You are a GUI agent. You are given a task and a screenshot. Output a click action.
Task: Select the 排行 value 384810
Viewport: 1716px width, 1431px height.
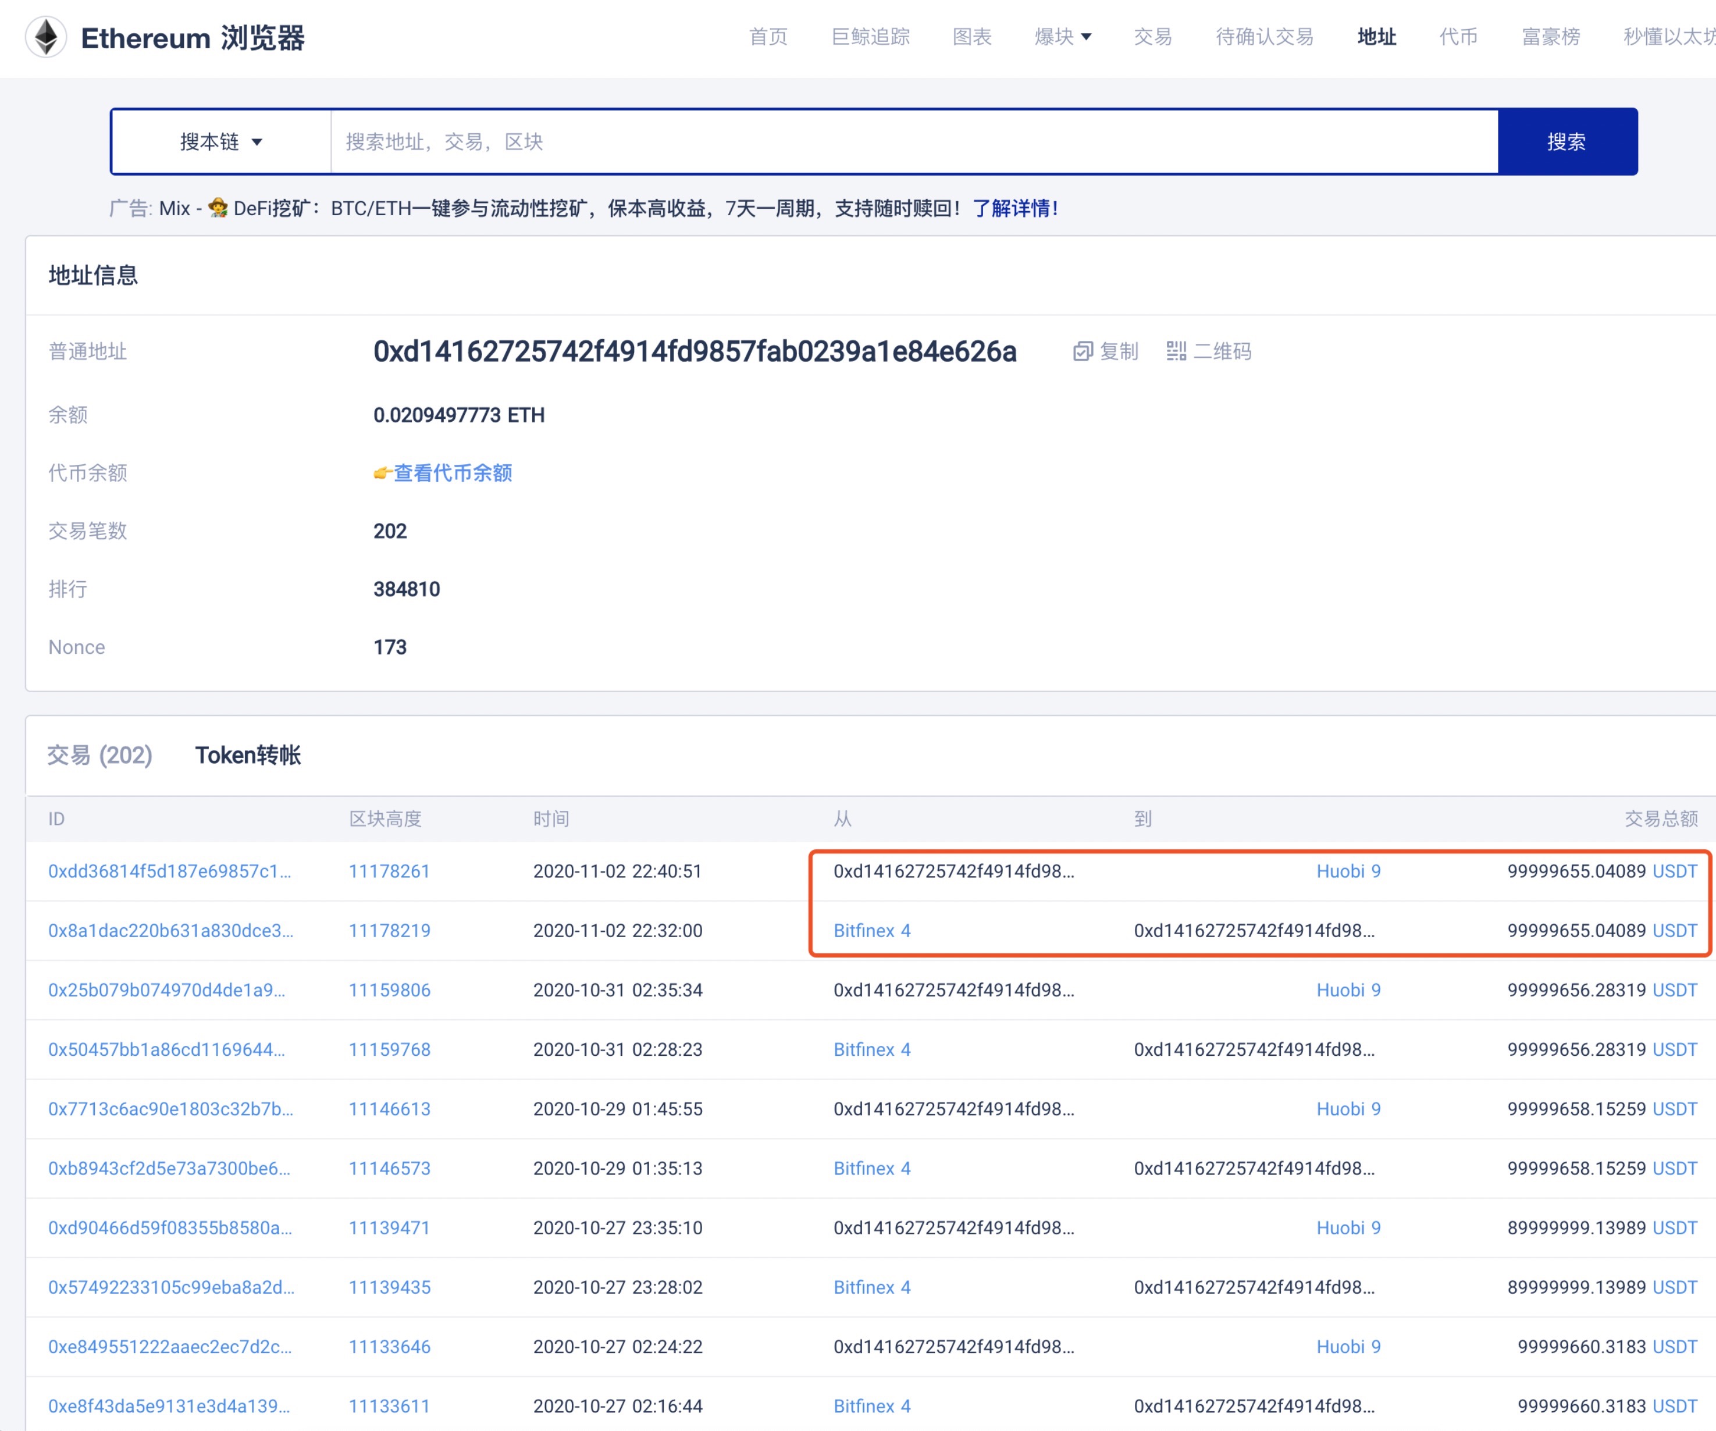[407, 589]
